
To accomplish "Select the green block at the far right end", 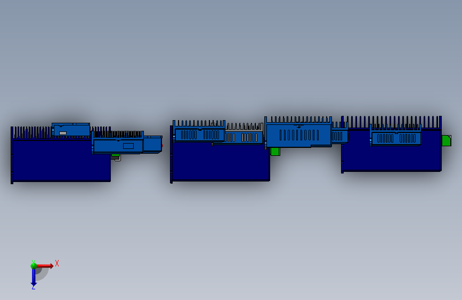I will pyautogui.click(x=446, y=140).
